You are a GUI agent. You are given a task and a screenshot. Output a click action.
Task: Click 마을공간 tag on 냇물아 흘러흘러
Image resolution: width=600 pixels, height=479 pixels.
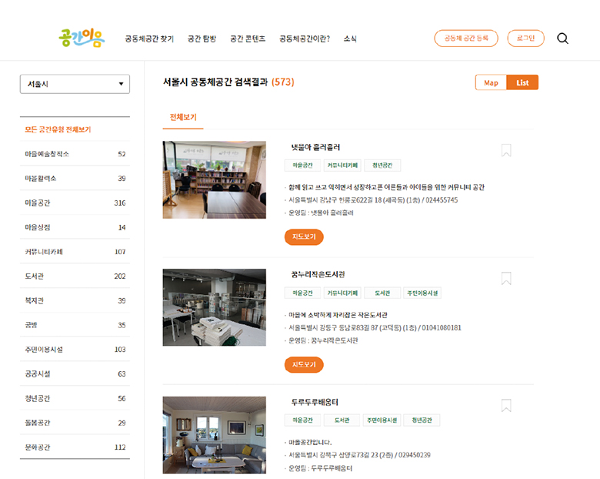click(x=302, y=166)
